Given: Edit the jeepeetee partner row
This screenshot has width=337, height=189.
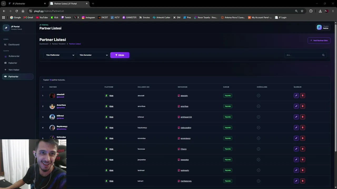Looking at the screenshot, I should click(x=296, y=160).
